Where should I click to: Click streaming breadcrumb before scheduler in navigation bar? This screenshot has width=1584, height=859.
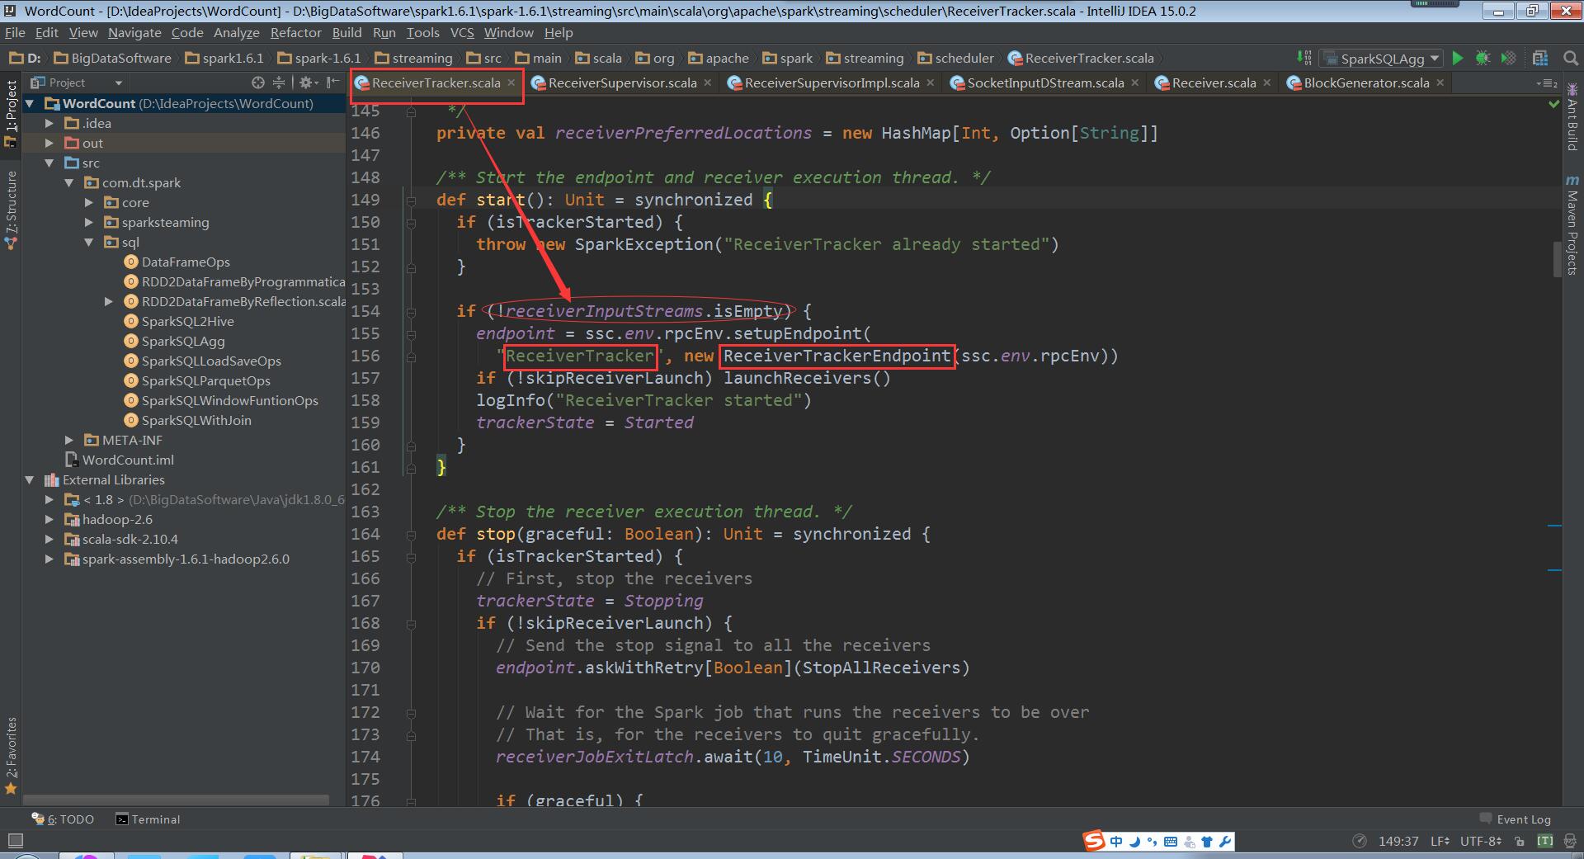coord(865,58)
